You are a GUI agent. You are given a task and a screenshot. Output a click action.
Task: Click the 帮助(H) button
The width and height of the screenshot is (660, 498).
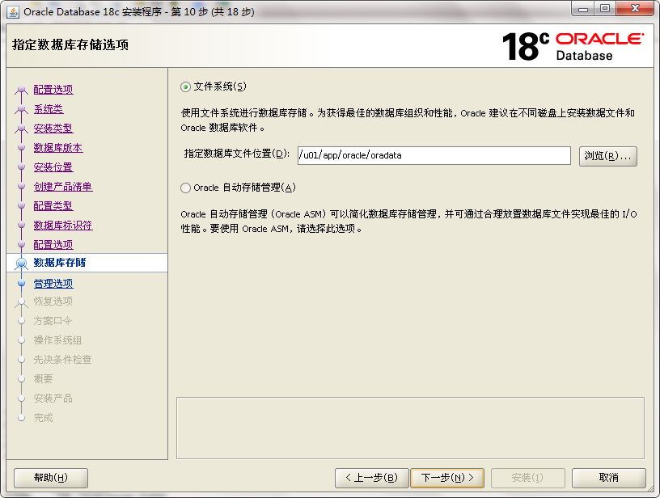[51, 478]
